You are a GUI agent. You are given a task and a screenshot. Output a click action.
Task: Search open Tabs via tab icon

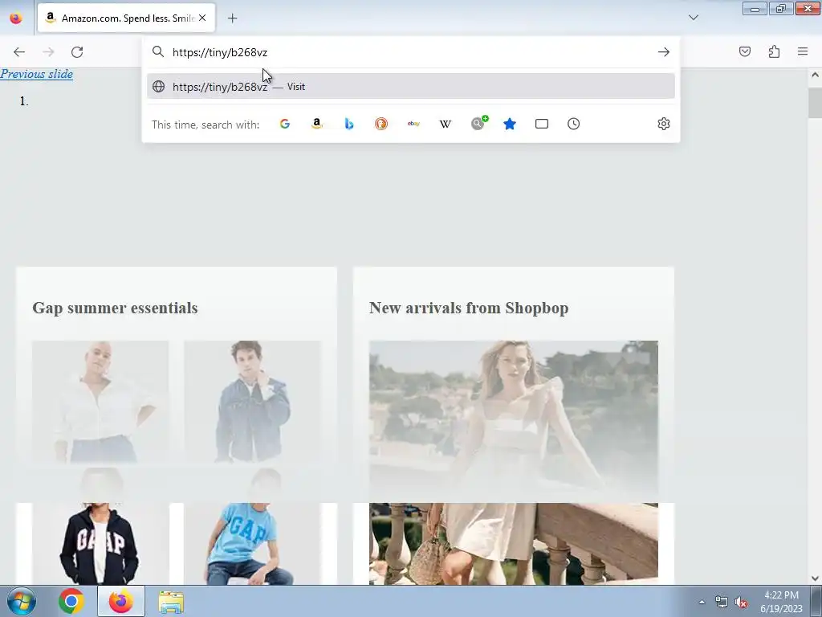542,124
